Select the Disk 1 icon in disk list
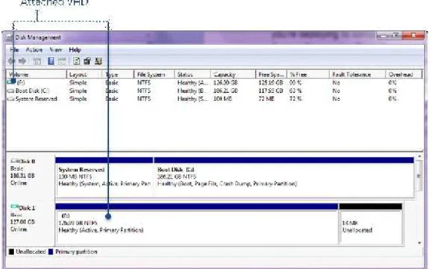 (15, 207)
